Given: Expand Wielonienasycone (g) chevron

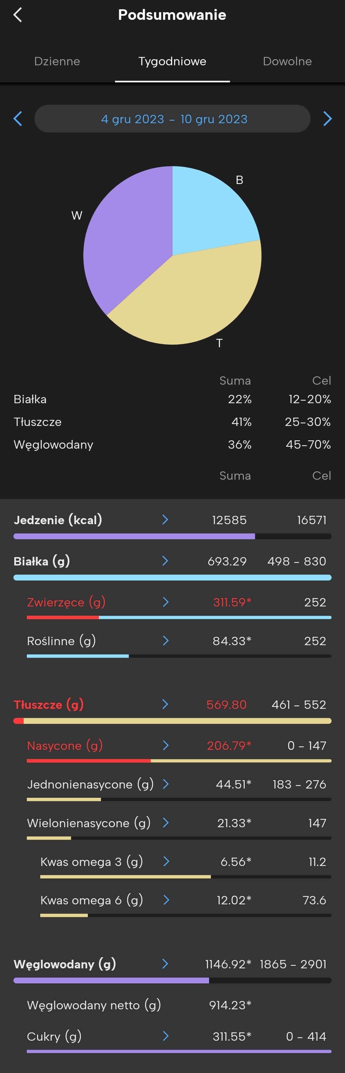Looking at the screenshot, I should [x=165, y=823].
